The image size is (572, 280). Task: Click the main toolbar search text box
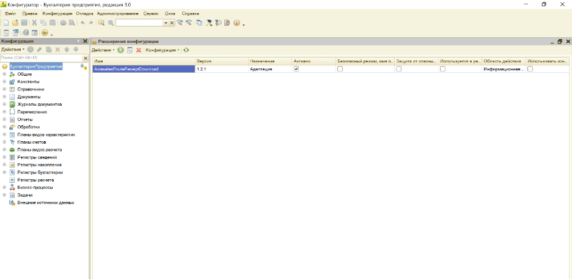[x=139, y=23]
